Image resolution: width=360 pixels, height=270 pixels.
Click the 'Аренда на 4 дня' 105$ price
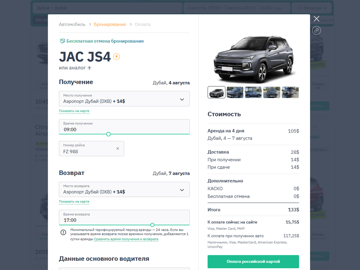point(293,131)
